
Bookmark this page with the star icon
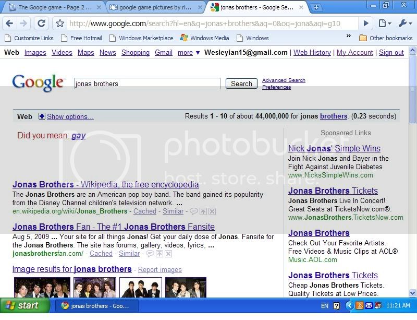coord(60,23)
